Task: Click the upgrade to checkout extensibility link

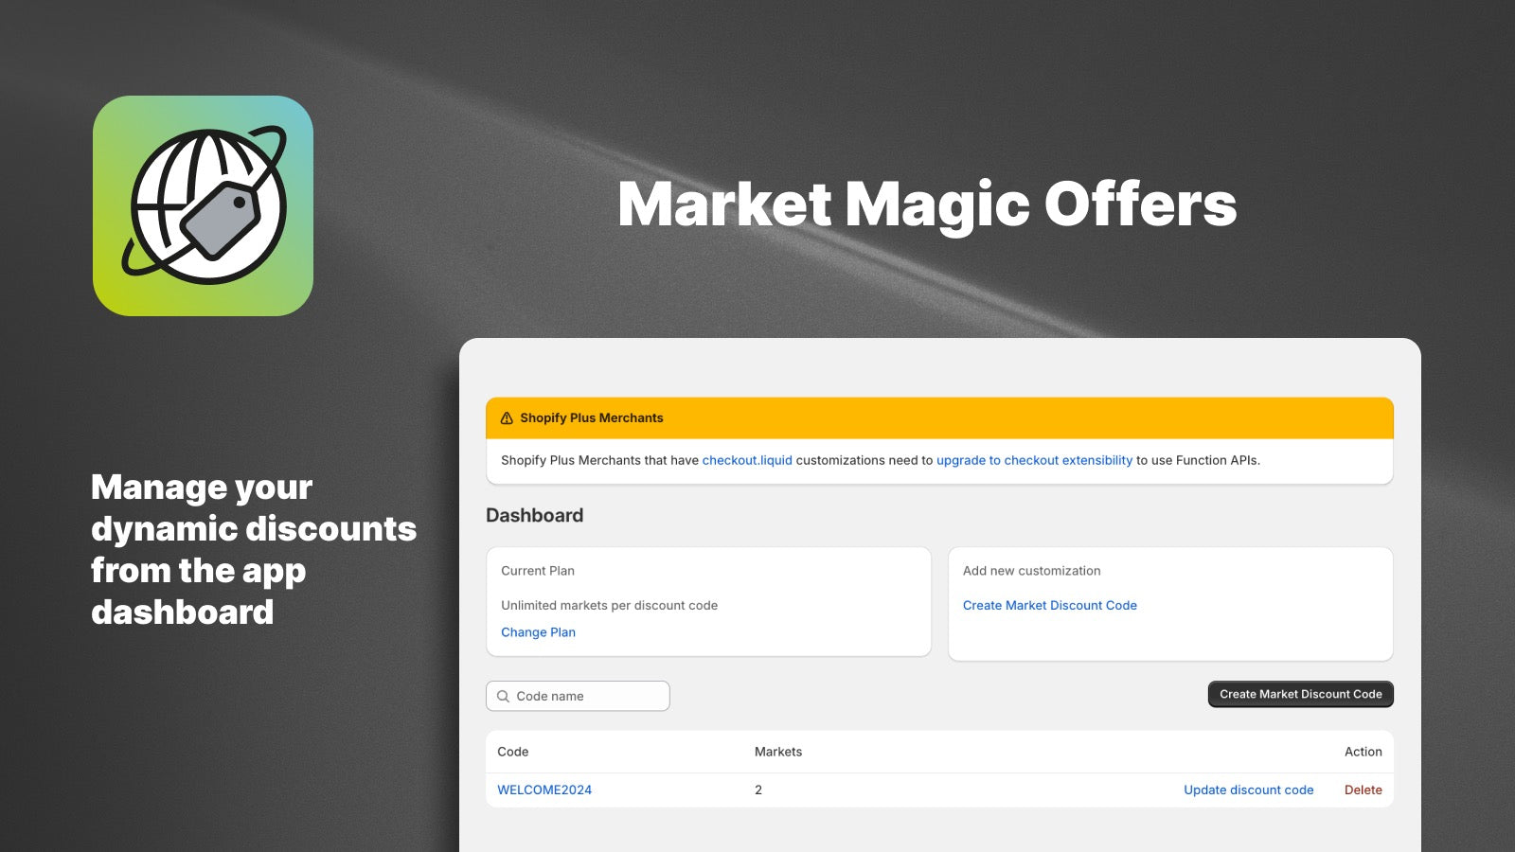Action: [x=1034, y=460]
